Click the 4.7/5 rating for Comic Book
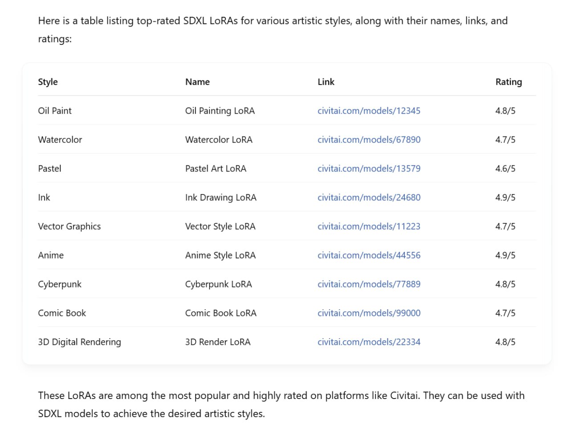The height and width of the screenshot is (427, 570). pos(505,313)
